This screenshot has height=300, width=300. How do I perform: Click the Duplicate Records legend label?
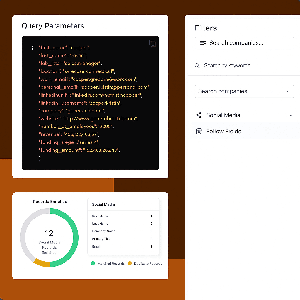click(x=148, y=263)
